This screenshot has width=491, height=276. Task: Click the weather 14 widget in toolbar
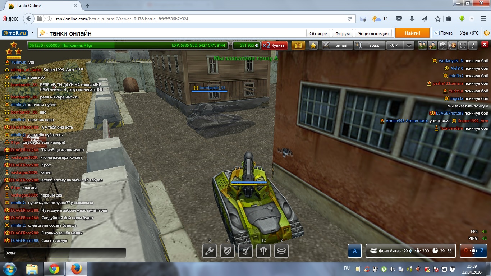(380, 19)
